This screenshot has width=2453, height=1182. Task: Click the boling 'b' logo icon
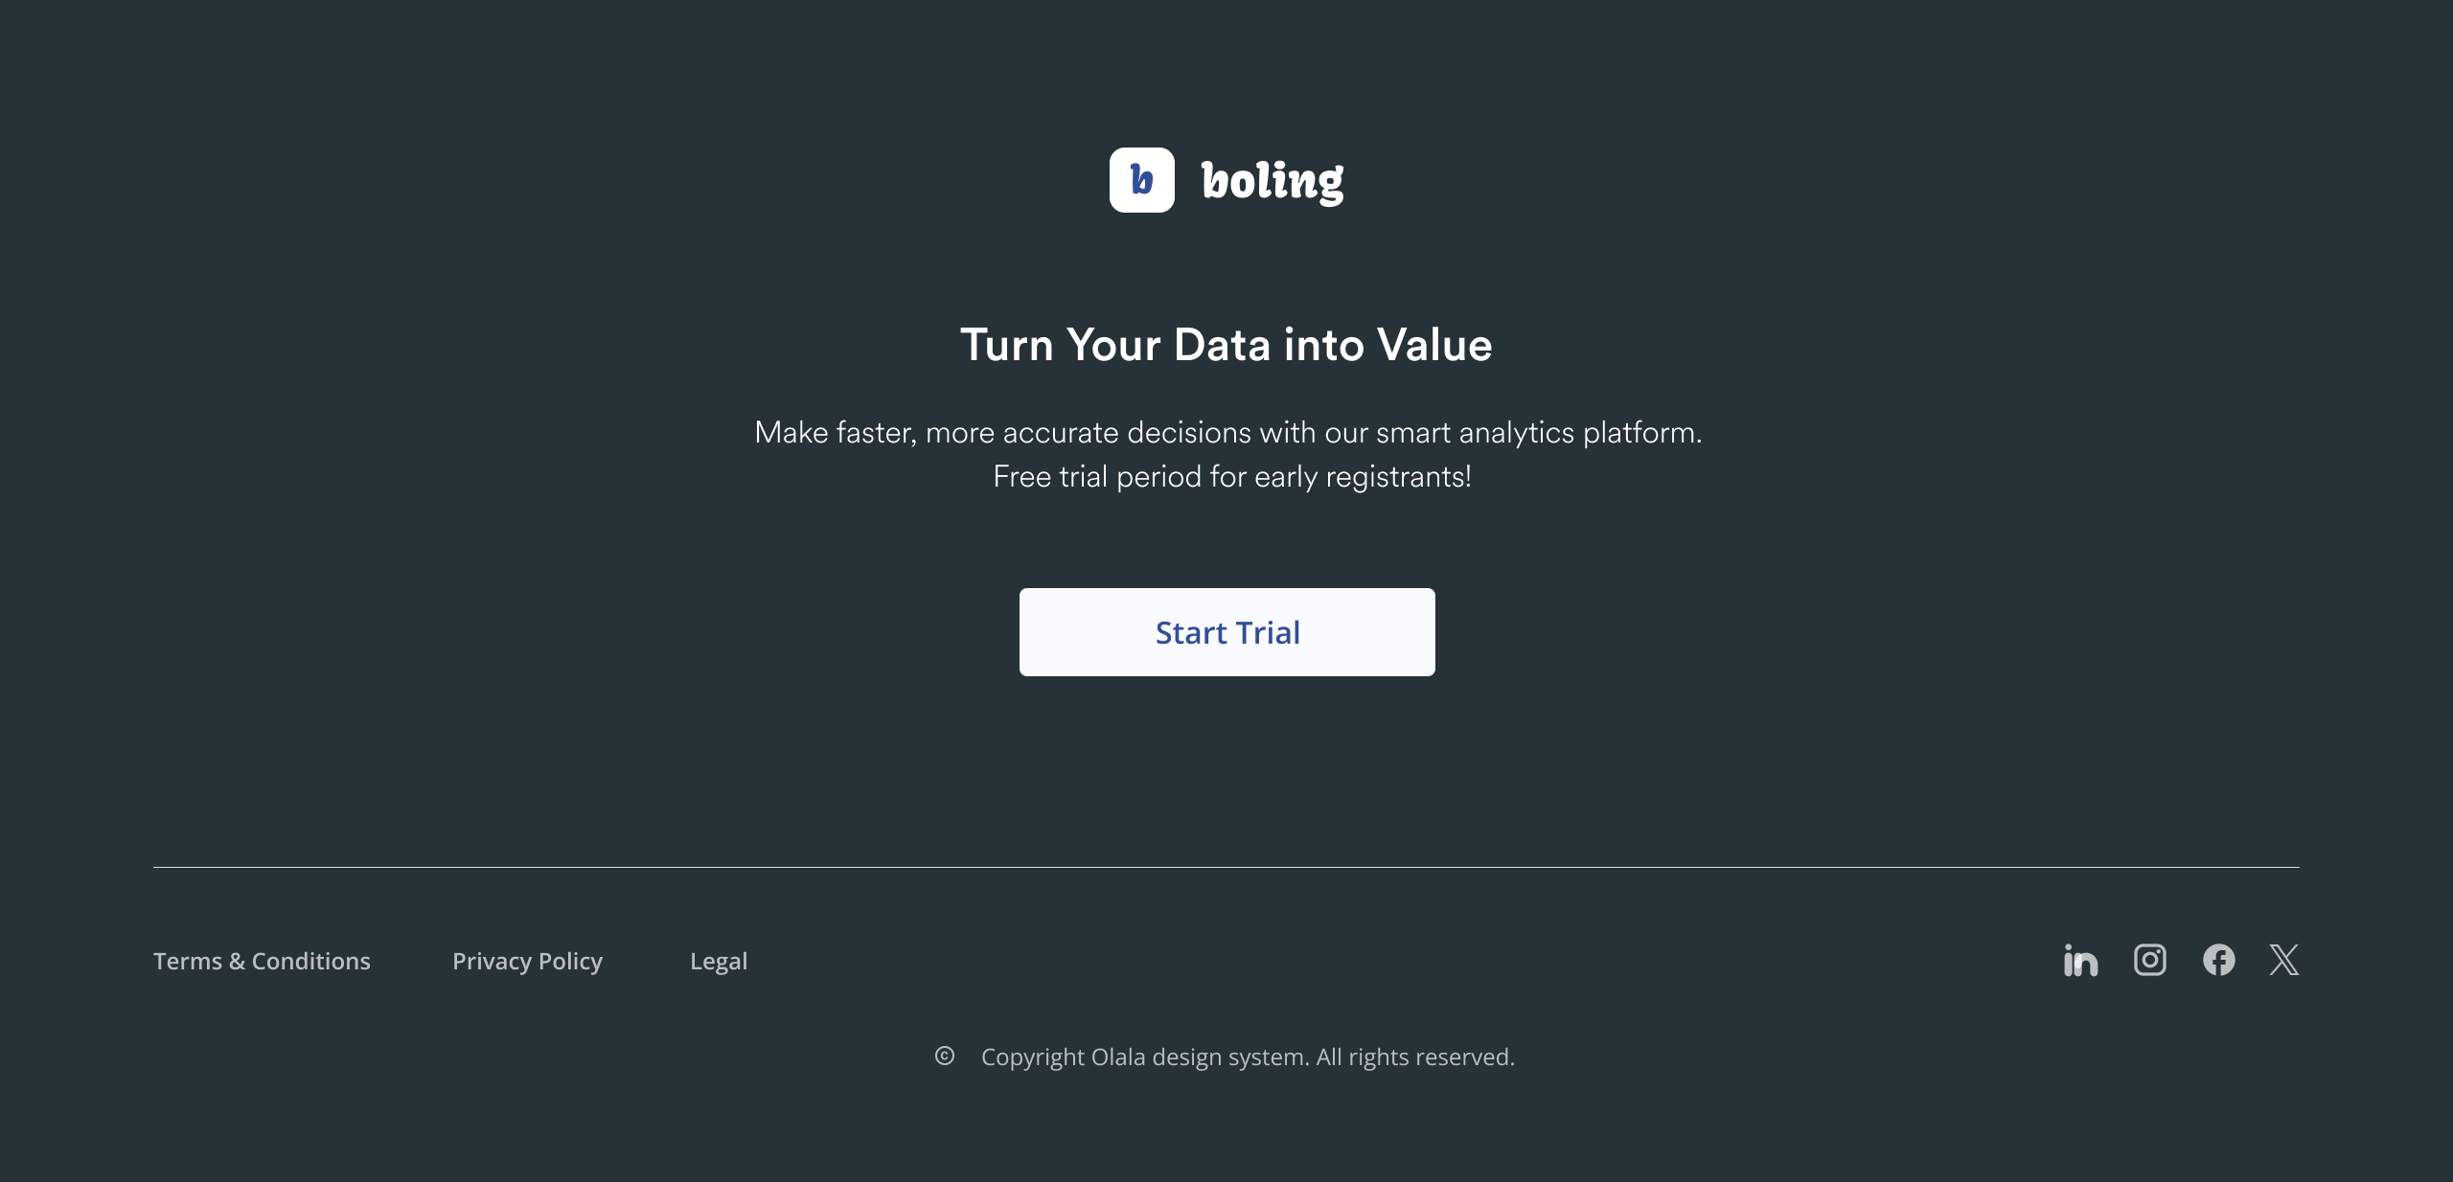click(1141, 180)
